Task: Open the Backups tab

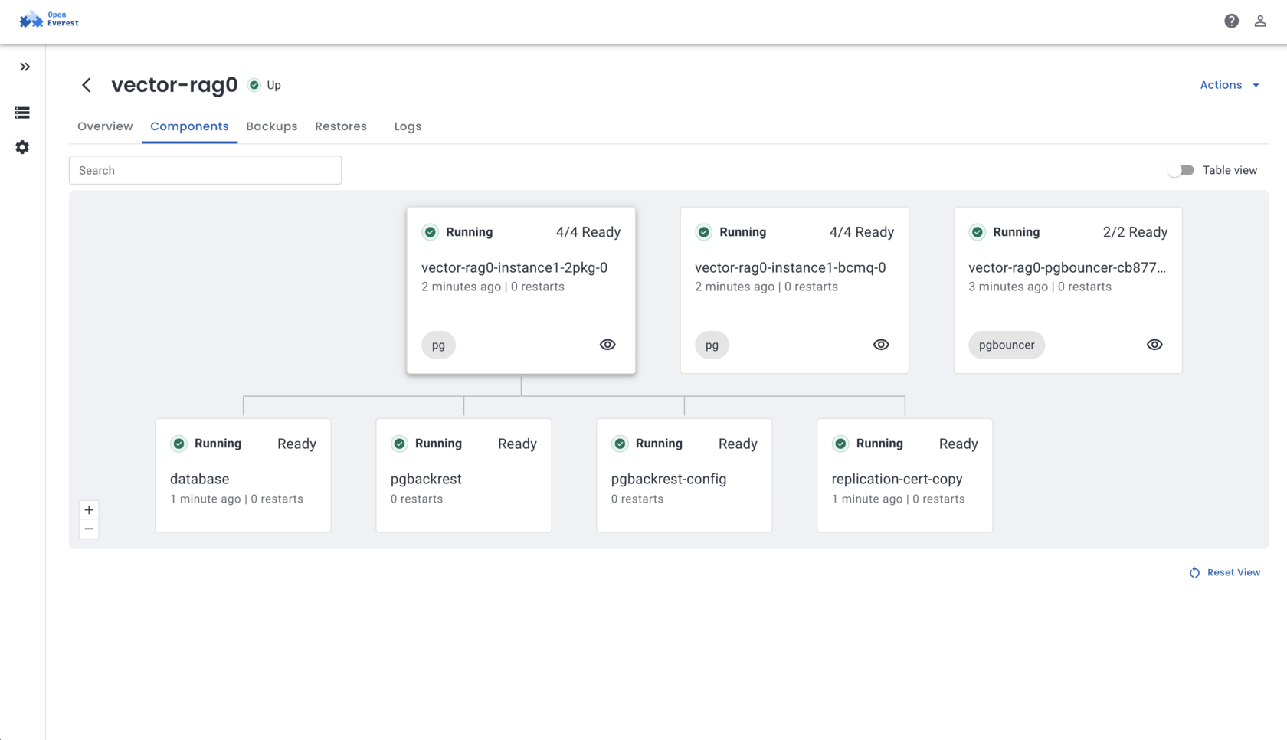Action: click(x=271, y=126)
